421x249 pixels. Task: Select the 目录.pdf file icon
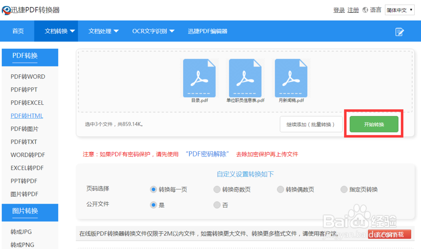[x=199, y=77]
